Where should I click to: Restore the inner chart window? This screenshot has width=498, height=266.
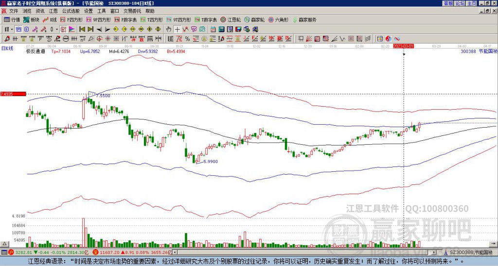tap(488, 11)
